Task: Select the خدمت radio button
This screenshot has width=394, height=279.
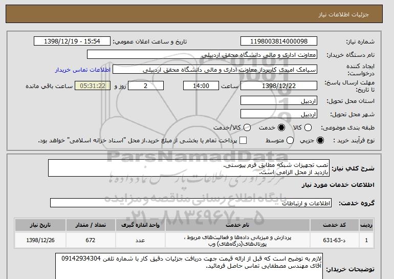Action: click(x=281, y=127)
